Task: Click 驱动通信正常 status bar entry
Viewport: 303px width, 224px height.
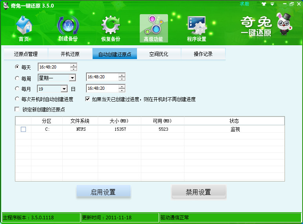Action: [x=230, y=217]
